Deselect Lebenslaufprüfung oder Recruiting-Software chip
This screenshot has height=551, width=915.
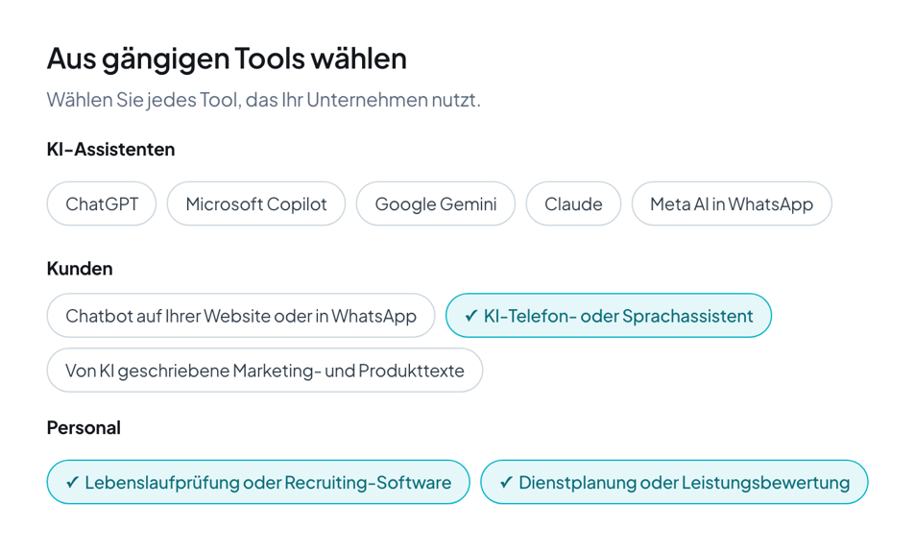258,482
